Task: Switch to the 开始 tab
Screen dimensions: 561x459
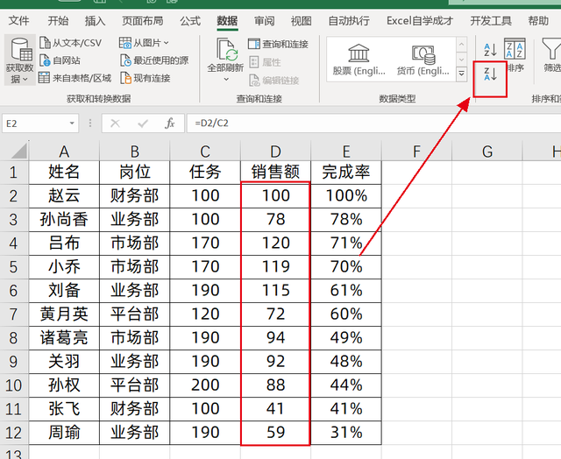Action: pos(58,21)
